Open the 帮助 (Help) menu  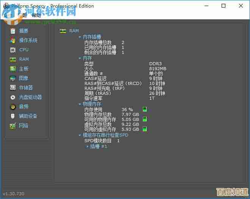click(36, 15)
